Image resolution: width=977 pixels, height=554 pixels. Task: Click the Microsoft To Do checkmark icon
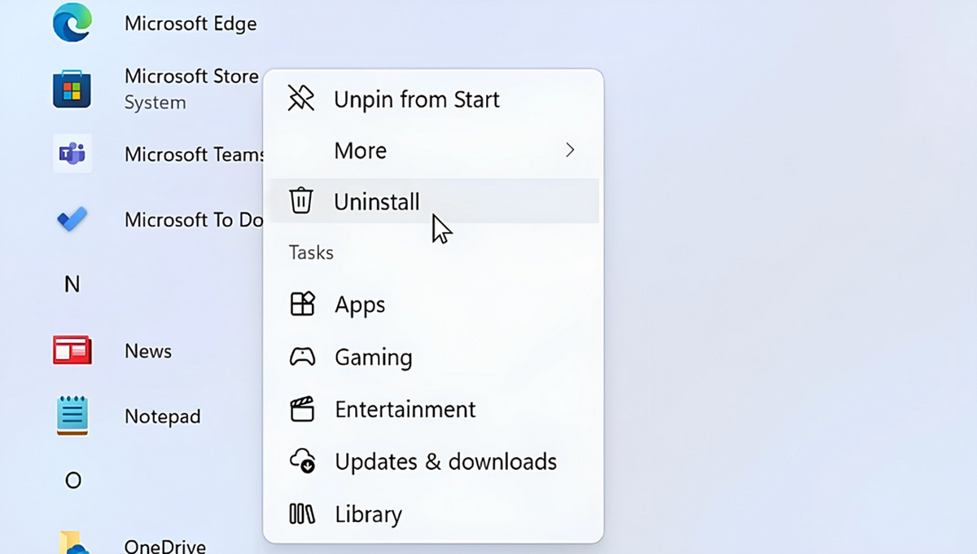click(x=72, y=219)
